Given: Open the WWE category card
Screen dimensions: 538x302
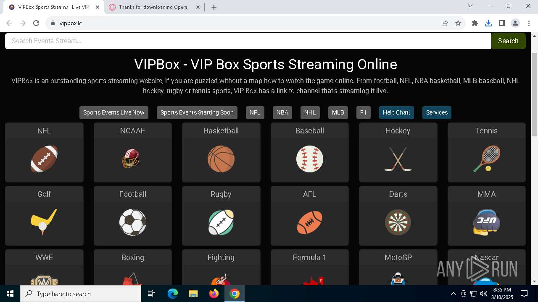Looking at the screenshot, I should click(x=44, y=268).
